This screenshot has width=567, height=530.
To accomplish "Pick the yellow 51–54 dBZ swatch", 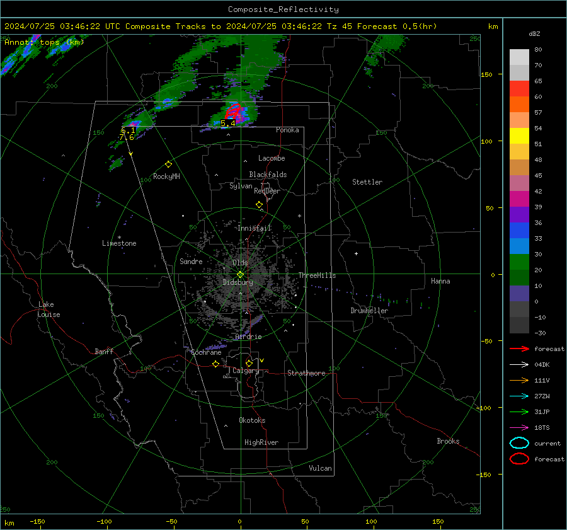I will coord(519,136).
